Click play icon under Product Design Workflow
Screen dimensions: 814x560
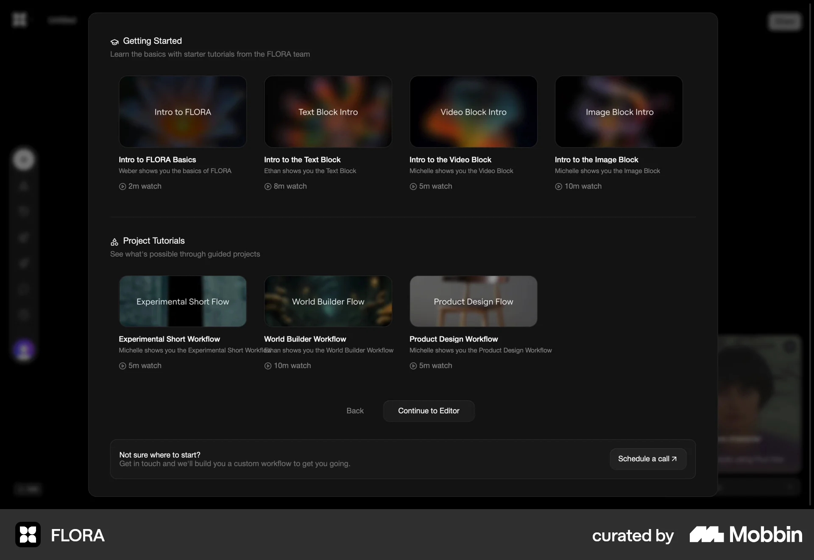pyautogui.click(x=413, y=366)
